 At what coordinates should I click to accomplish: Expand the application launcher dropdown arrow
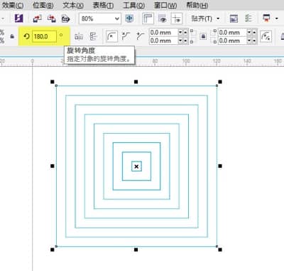(x=277, y=18)
